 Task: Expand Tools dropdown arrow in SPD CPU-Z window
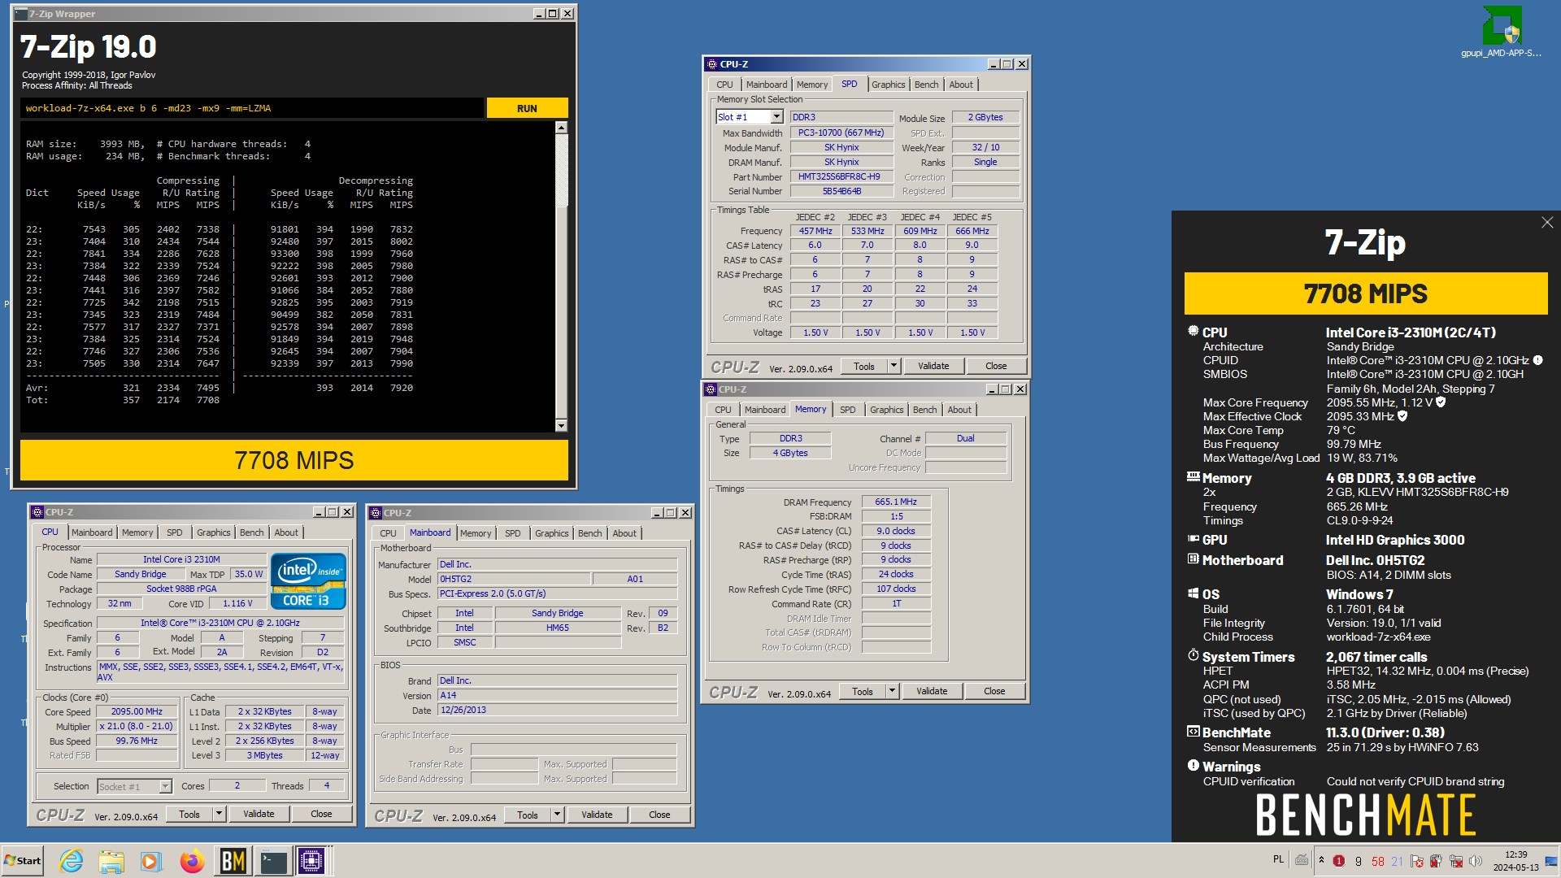pos(894,366)
